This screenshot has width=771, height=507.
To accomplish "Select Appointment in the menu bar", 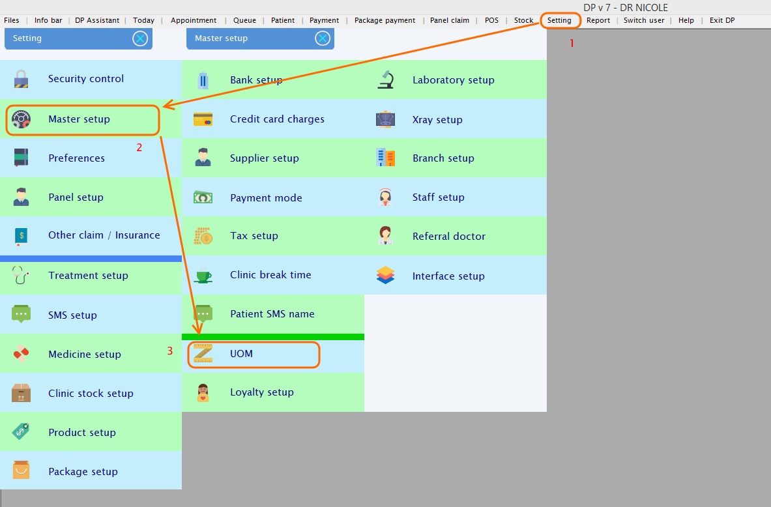I will coord(194,20).
